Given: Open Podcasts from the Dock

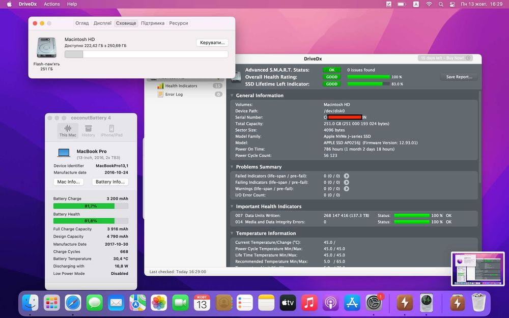Looking at the screenshot, I should tap(330, 303).
